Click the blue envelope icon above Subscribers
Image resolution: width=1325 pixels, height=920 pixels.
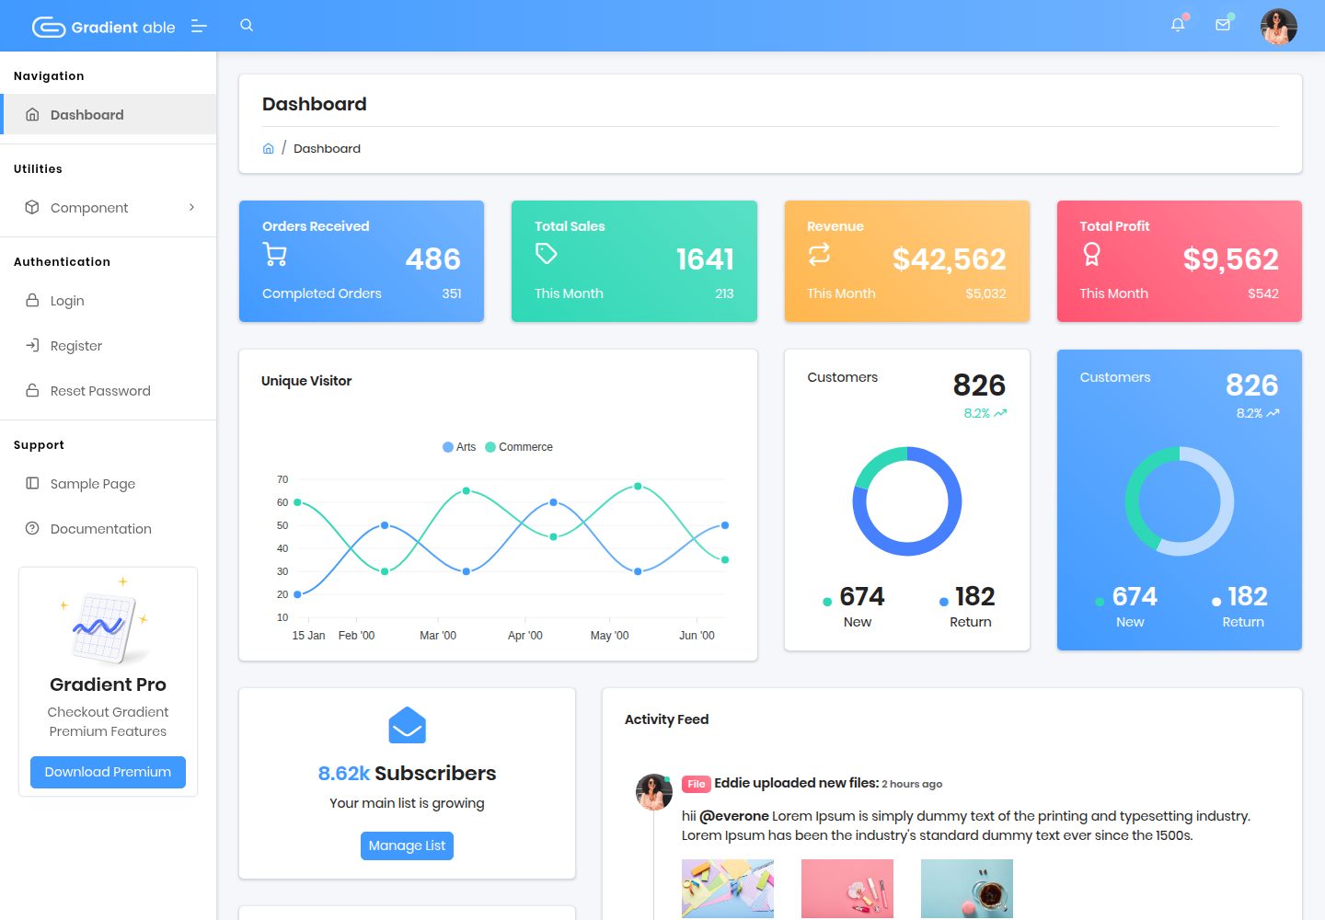click(x=407, y=726)
